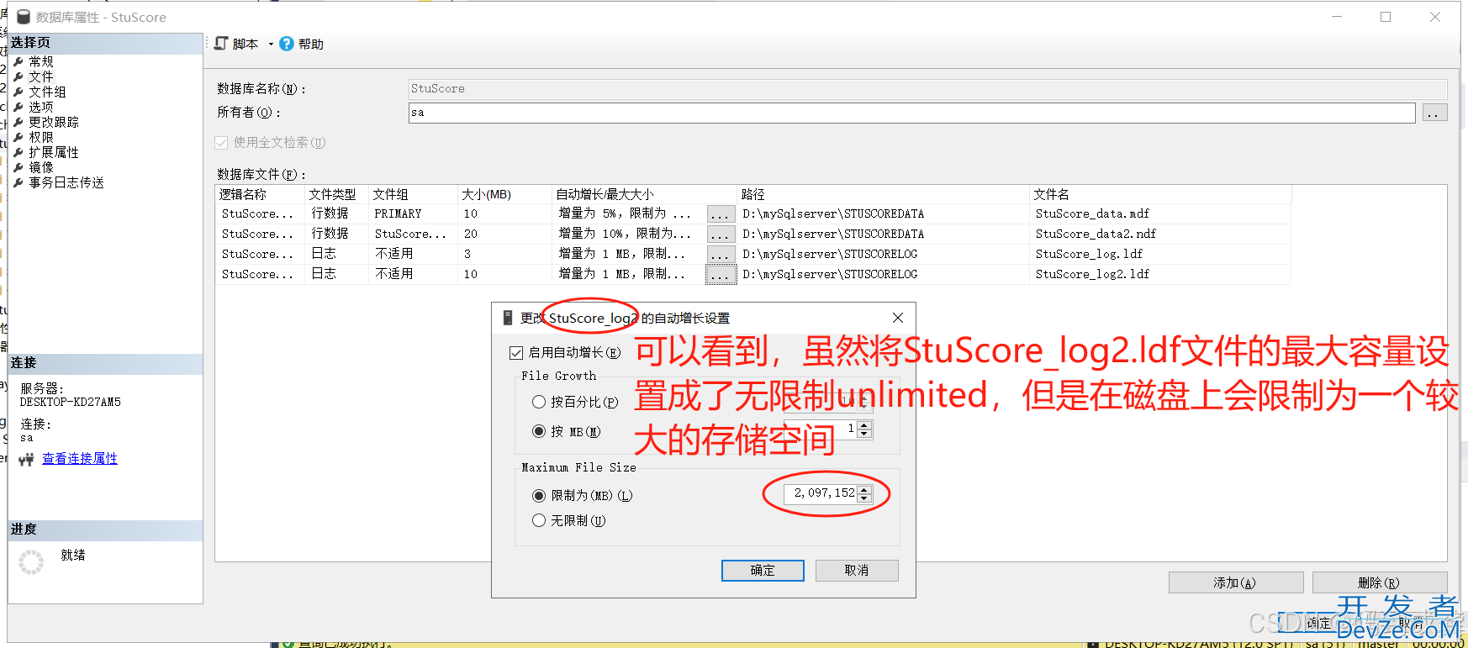1468x648 pixels.
Task: Expand the 脚本 dropdown arrow
Action: click(271, 45)
